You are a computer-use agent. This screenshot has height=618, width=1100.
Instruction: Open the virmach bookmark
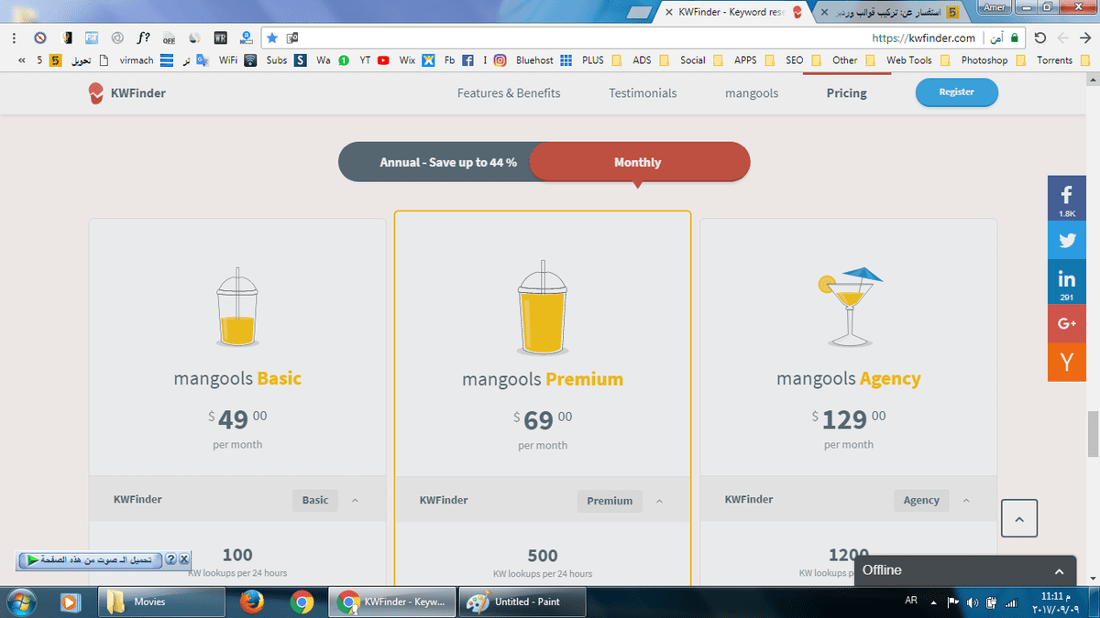[145, 60]
